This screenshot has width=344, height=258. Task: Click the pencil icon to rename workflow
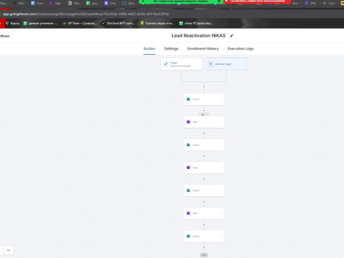pyautogui.click(x=232, y=36)
